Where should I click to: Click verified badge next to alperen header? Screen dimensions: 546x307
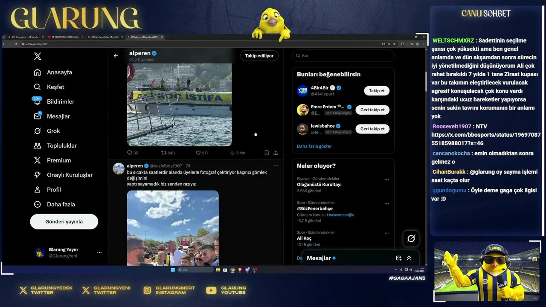(154, 53)
